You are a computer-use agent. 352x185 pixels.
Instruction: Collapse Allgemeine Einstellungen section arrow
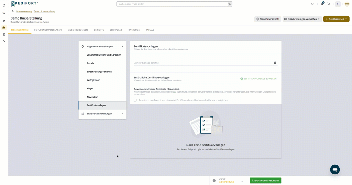click(x=123, y=46)
